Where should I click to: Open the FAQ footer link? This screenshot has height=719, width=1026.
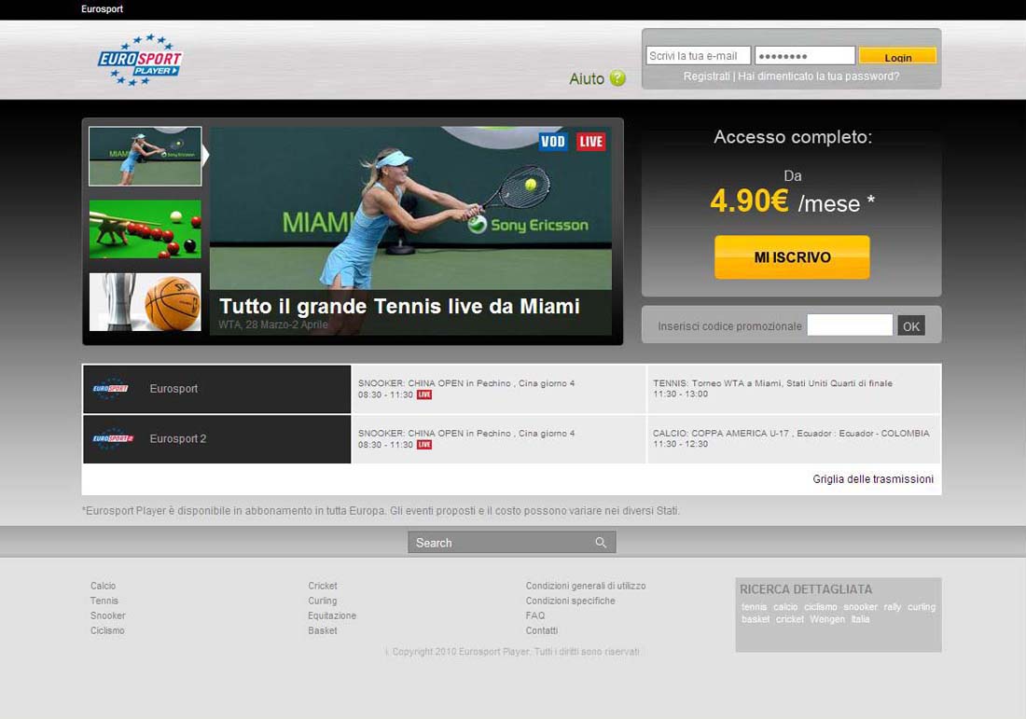[x=534, y=615]
